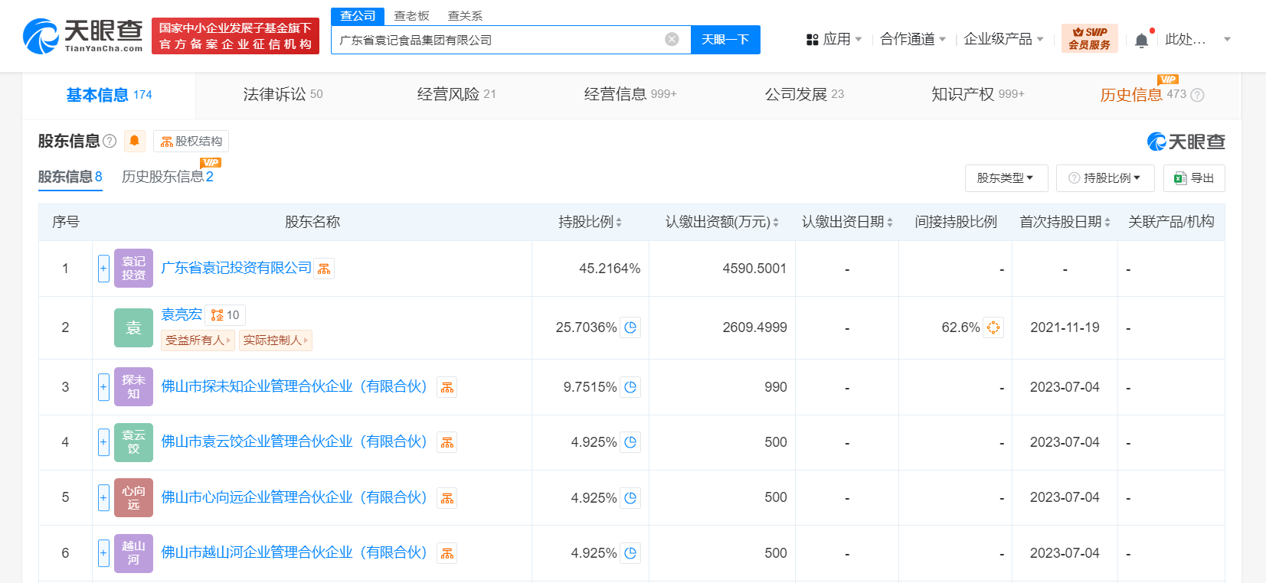Viewport: 1266px width, 583px height.
Task: Open the 基本信息 tab
Action: coord(109,95)
